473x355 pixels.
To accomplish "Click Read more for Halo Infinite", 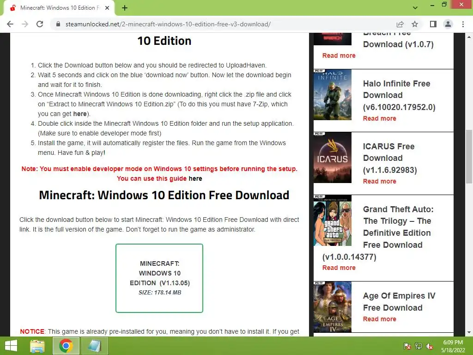I will point(380,118).
